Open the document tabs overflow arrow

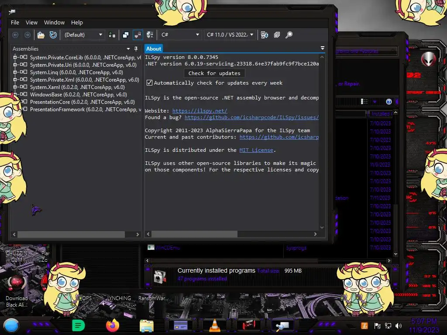pyautogui.click(x=323, y=48)
